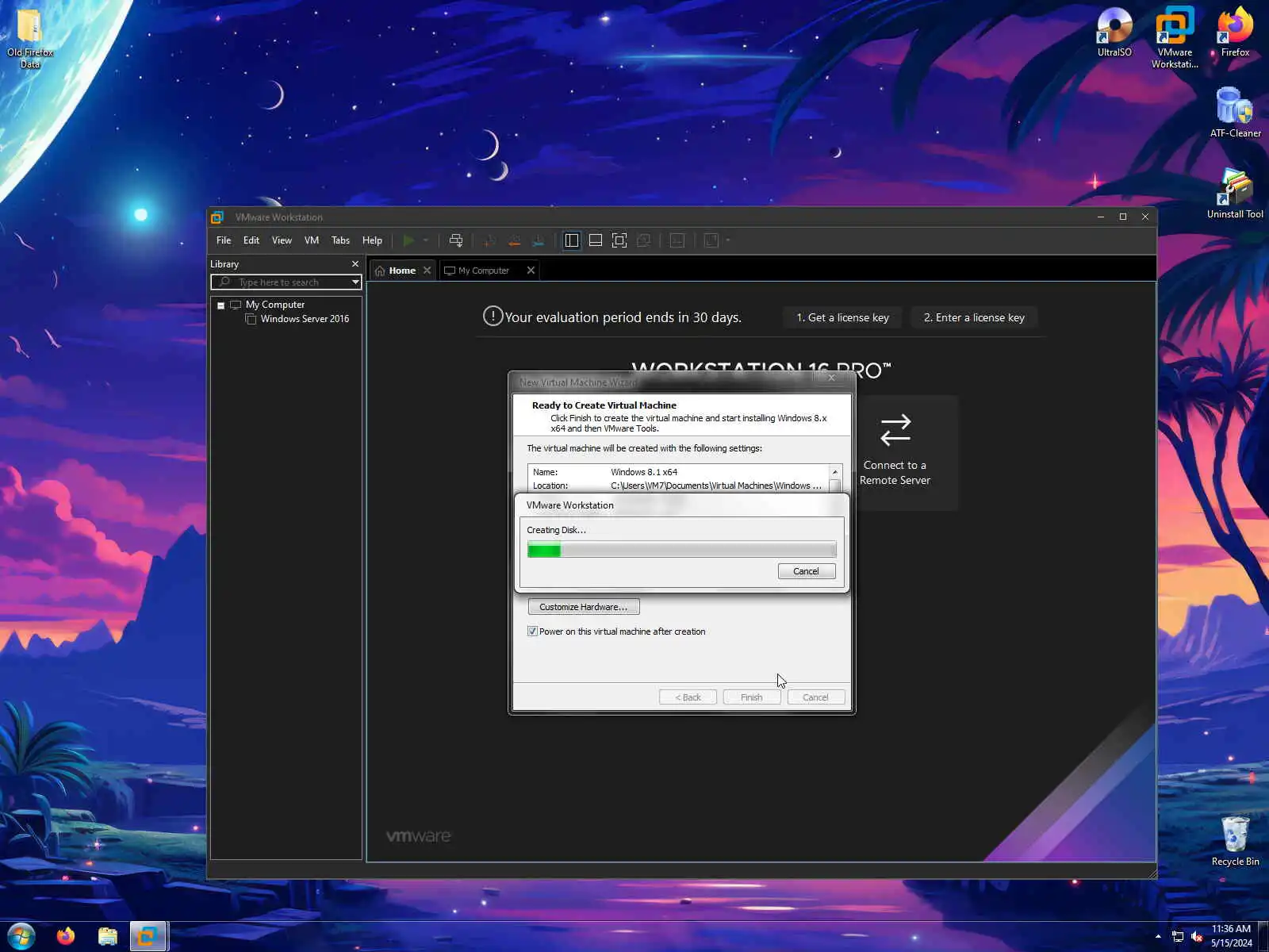Toggle the thumbnail bar view icon
Screen dimensions: 1269x952
(596, 240)
